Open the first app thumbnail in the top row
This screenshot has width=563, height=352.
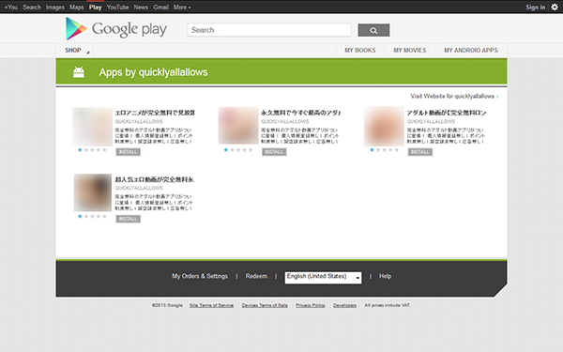92,127
